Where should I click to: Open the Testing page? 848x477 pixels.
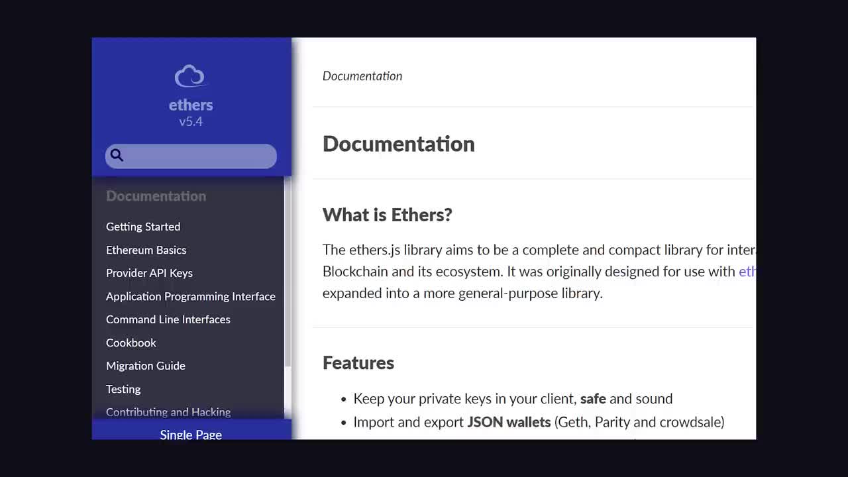click(x=123, y=389)
